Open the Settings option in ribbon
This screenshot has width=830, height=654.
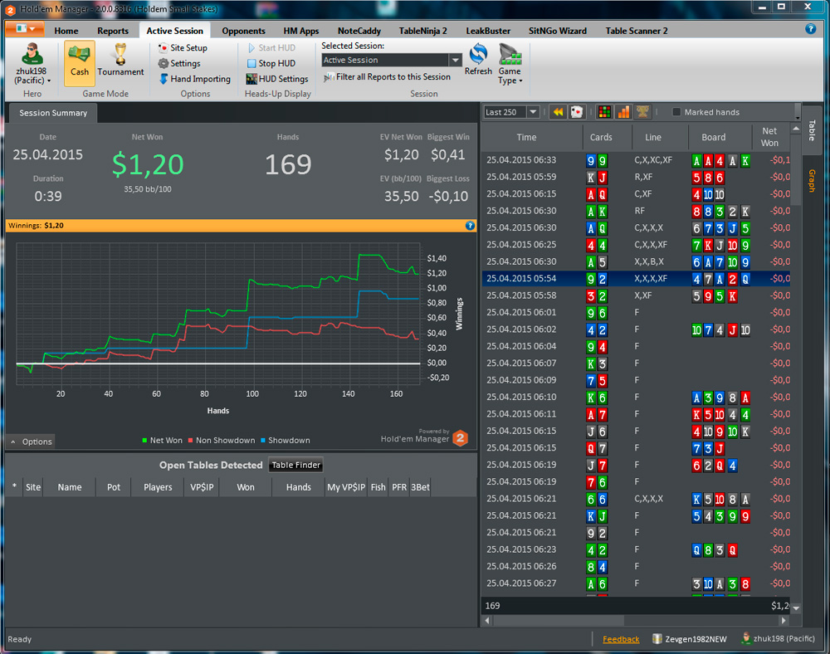tap(179, 64)
